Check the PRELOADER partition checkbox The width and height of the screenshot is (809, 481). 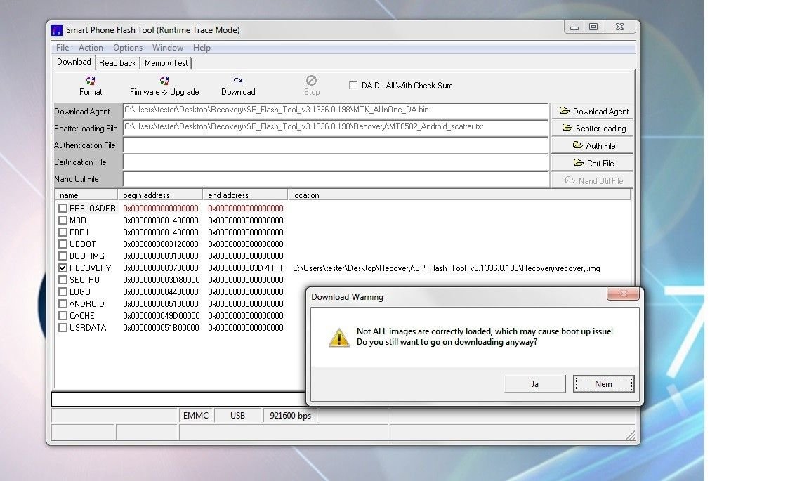(x=63, y=208)
